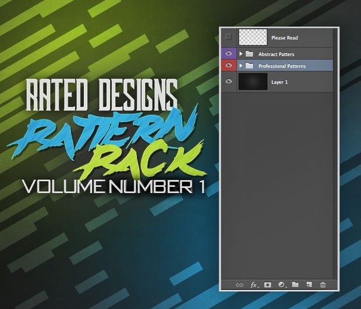Show the Please Read layer

pos(228,37)
